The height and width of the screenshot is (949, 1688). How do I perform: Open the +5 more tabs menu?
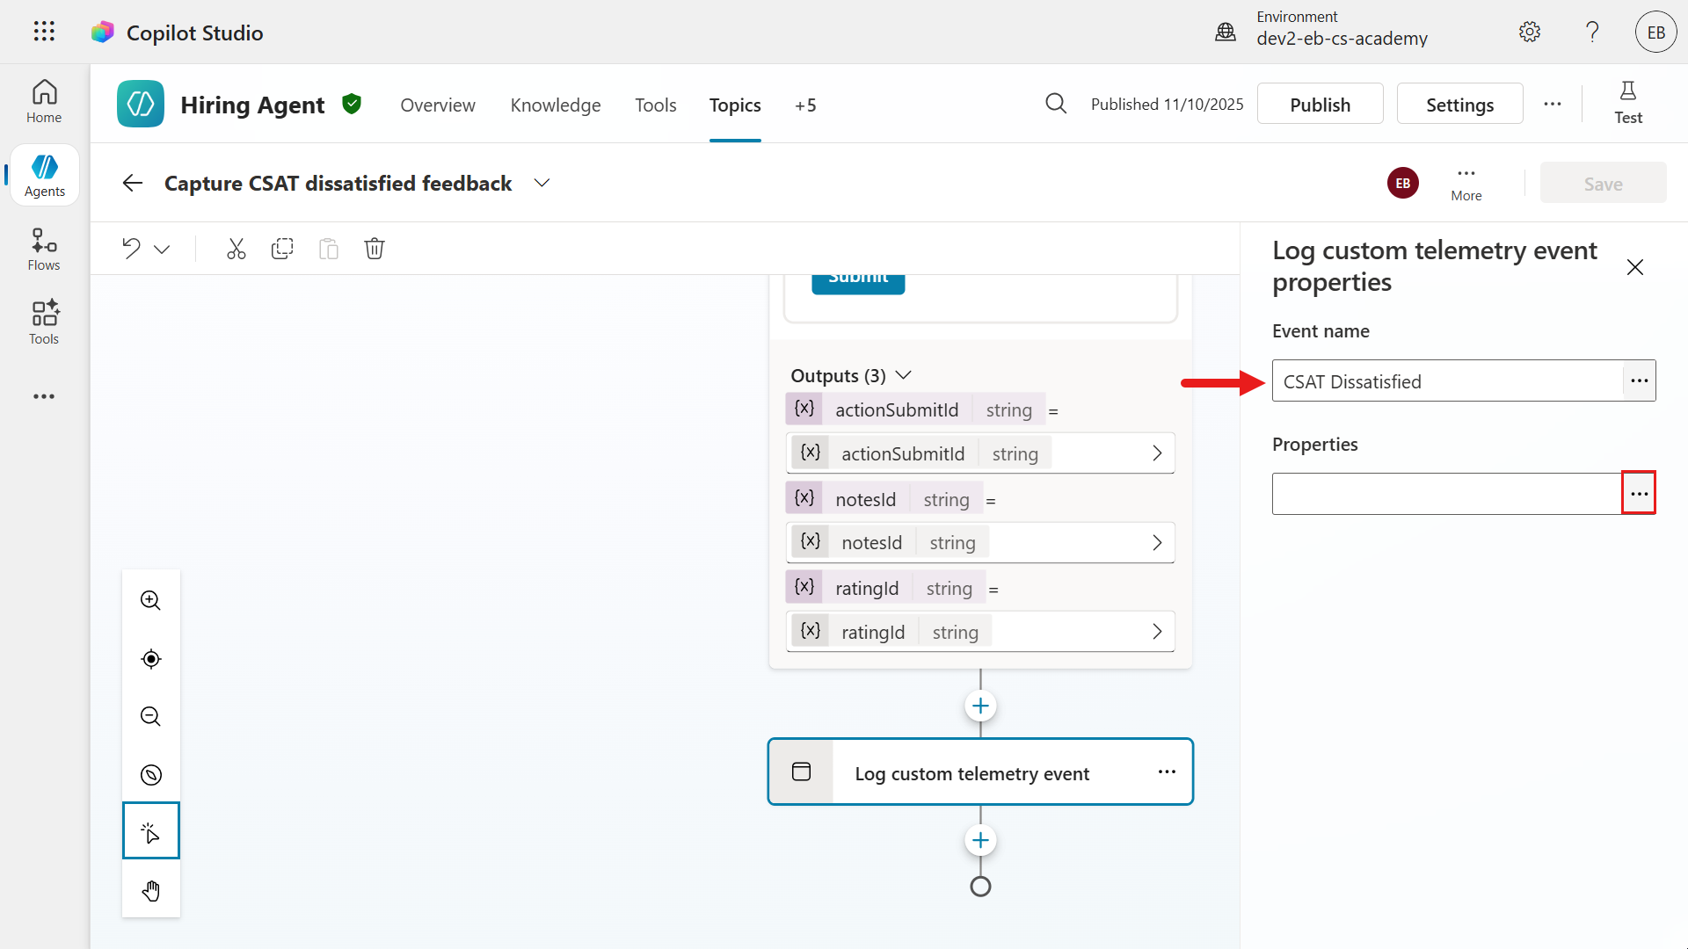tap(805, 105)
